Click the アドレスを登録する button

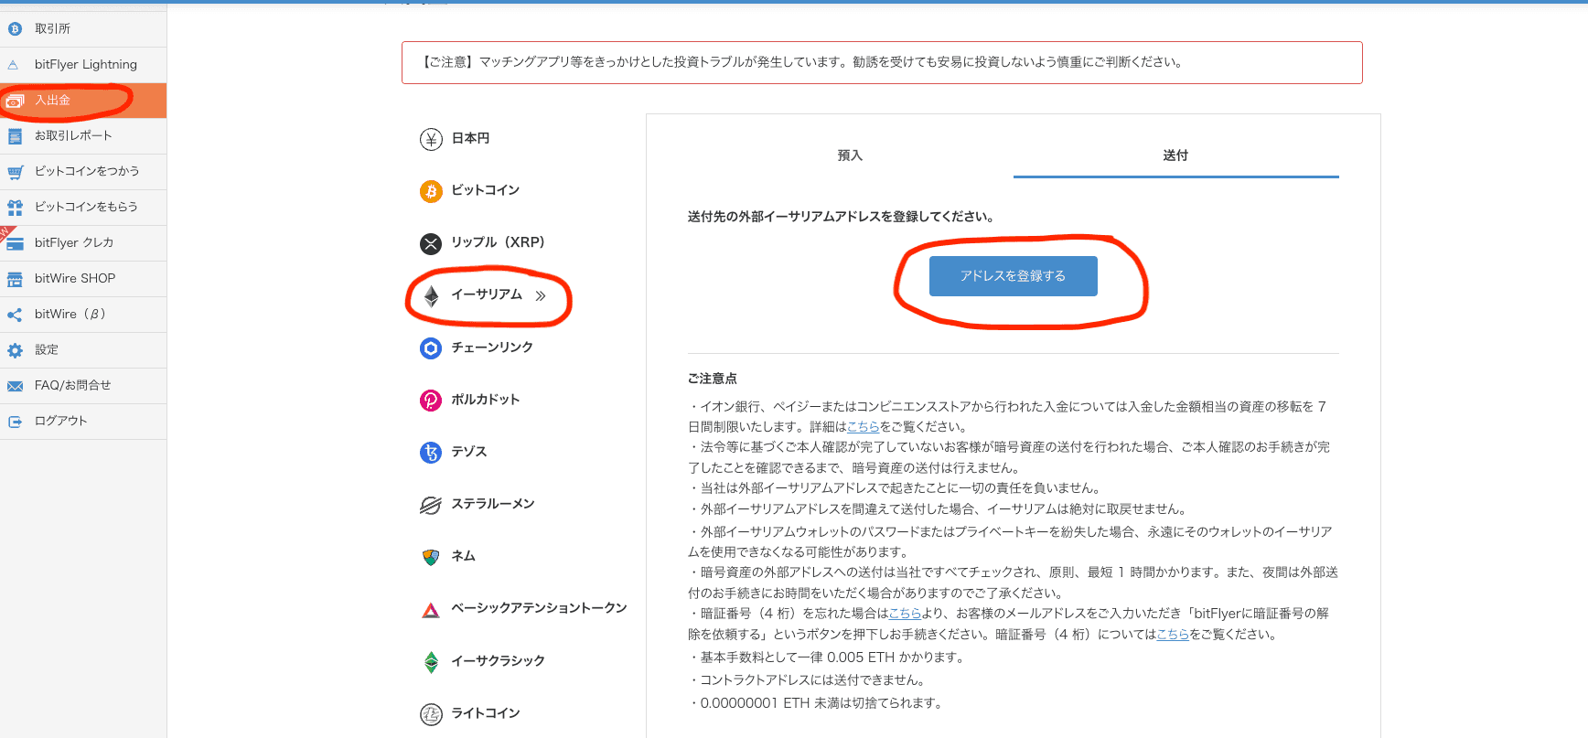[x=1013, y=276]
